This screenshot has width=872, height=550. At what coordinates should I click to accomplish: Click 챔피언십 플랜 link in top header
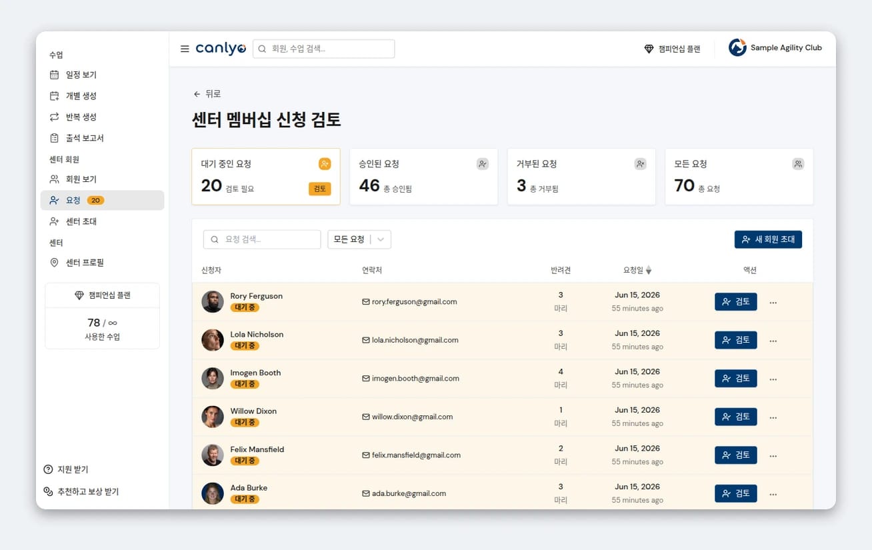[672, 49]
